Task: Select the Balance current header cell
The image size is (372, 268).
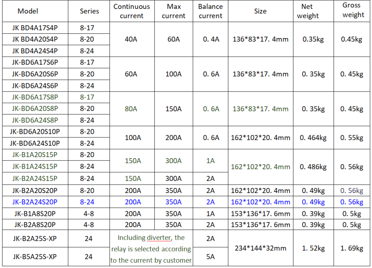Action: tap(210, 11)
